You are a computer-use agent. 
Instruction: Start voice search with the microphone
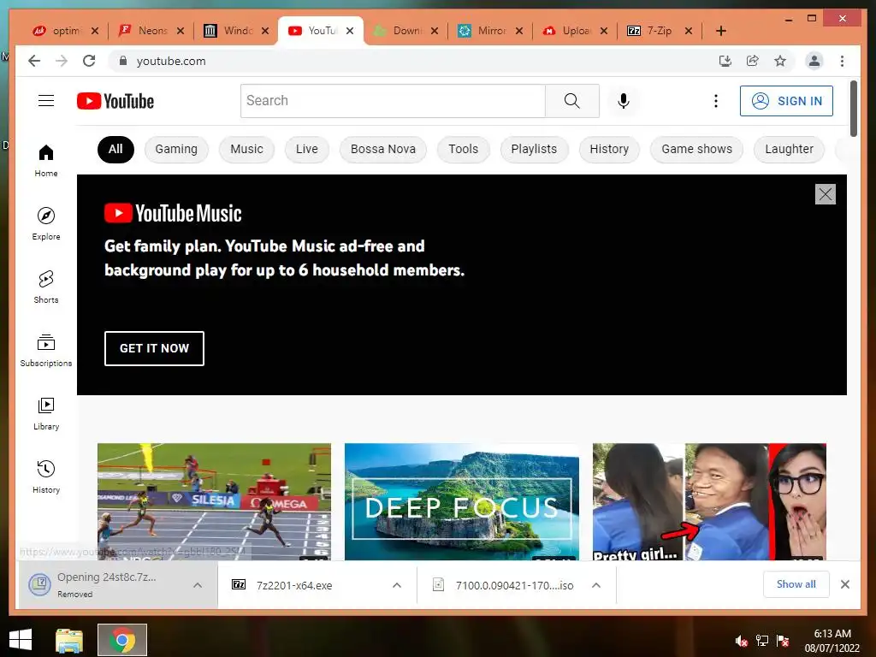pos(624,101)
